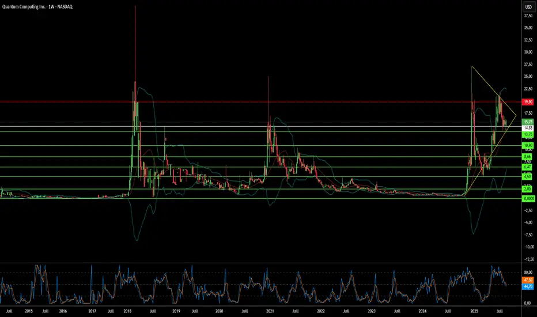Viewport: 537px width, 317px height.
Task: Click the 37,50 value on price scale
Action: point(528,16)
